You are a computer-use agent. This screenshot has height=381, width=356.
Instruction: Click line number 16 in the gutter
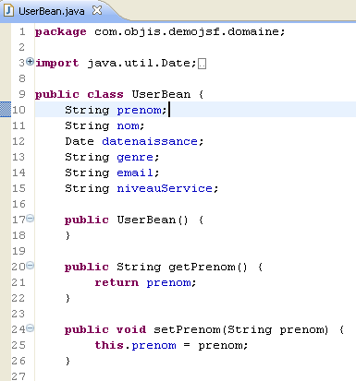click(18, 204)
